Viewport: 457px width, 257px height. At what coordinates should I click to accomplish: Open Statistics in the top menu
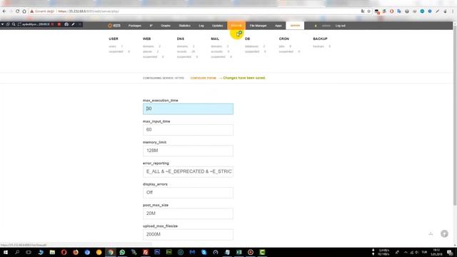(184, 26)
